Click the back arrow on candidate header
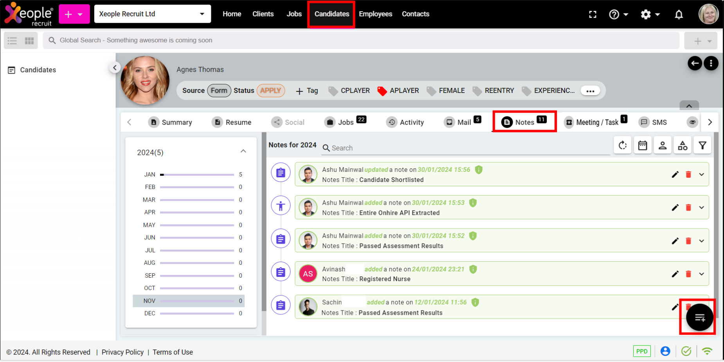This screenshot has width=724, height=362. pyautogui.click(x=695, y=63)
